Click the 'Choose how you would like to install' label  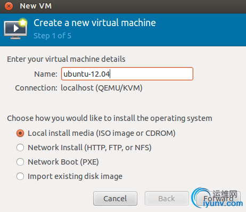point(110,118)
